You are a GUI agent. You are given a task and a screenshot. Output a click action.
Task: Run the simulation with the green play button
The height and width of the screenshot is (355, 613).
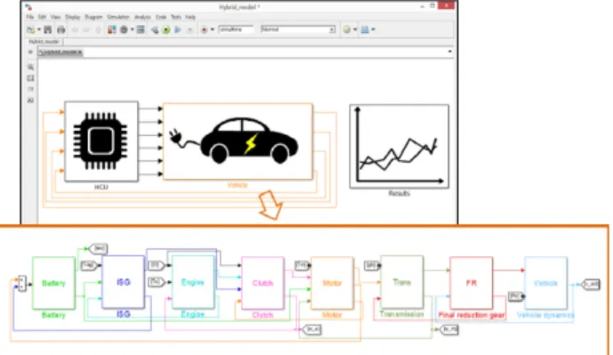coord(166,29)
